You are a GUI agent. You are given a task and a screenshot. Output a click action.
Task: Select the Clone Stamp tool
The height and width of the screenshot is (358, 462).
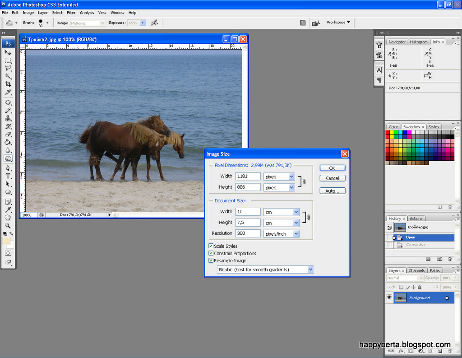pos(8,118)
